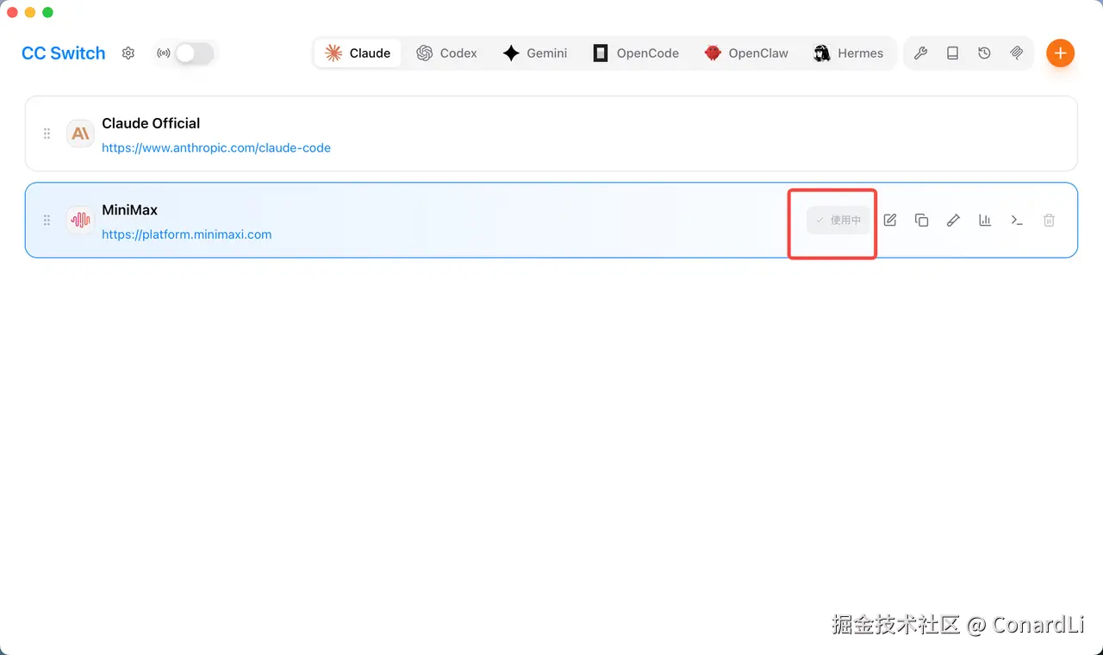Select the MiniMax provider name
Viewport: 1103px width, 655px height.
[x=129, y=209]
